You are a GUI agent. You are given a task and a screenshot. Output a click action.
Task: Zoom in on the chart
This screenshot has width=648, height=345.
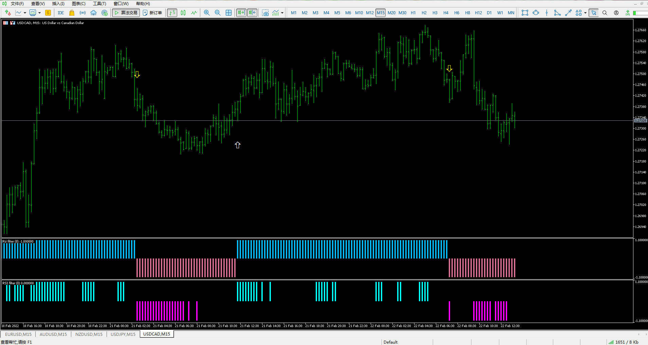tap(207, 13)
